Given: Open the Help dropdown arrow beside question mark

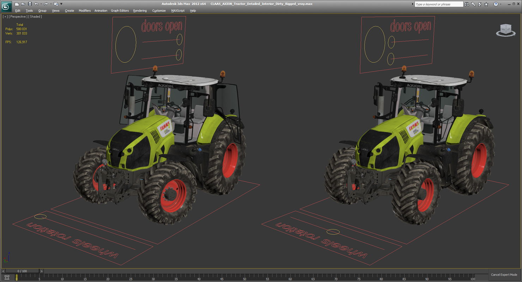Looking at the screenshot, I should pyautogui.click(x=500, y=4).
